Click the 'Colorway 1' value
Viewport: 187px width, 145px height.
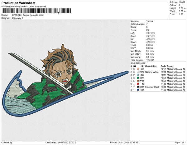click(x=17, y=18)
